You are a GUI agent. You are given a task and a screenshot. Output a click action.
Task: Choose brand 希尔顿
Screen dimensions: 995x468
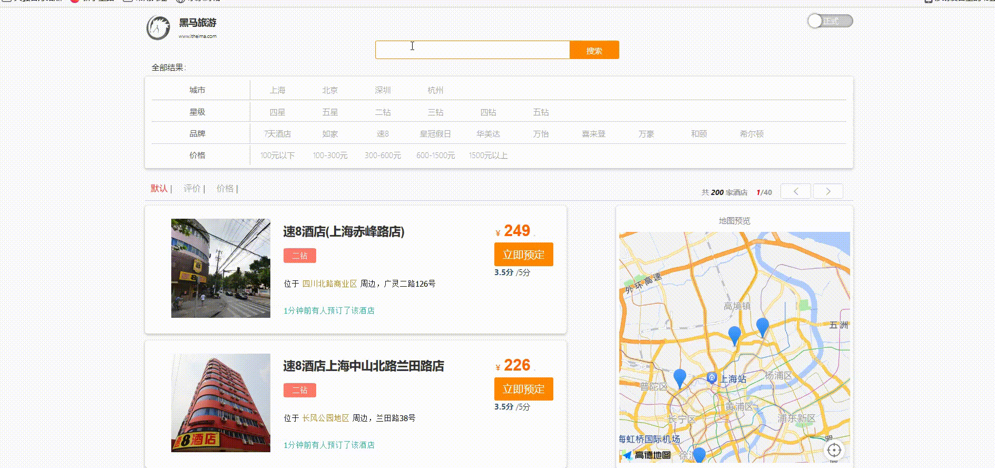pyautogui.click(x=752, y=134)
